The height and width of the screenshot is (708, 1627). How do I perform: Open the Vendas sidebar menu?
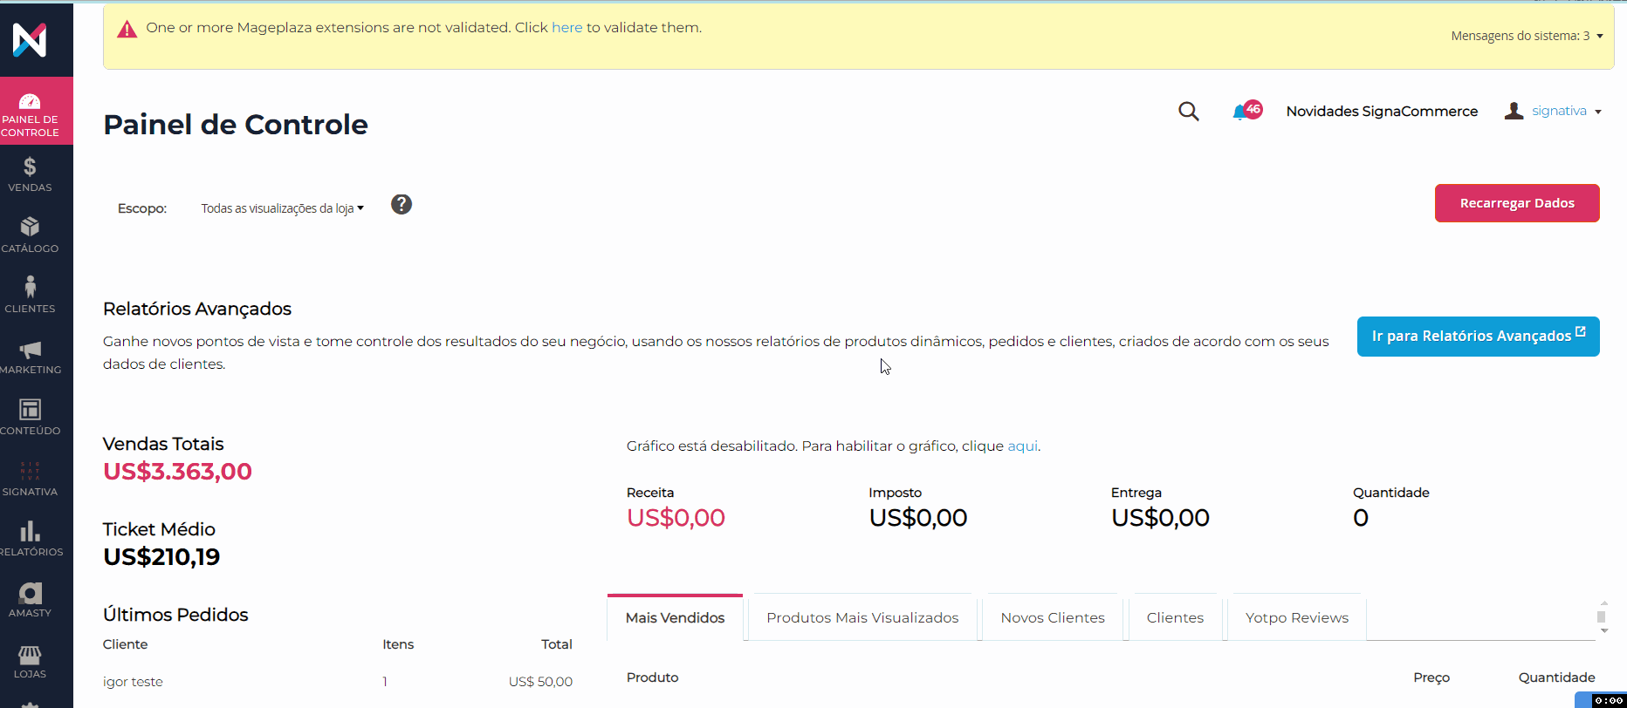point(30,174)
